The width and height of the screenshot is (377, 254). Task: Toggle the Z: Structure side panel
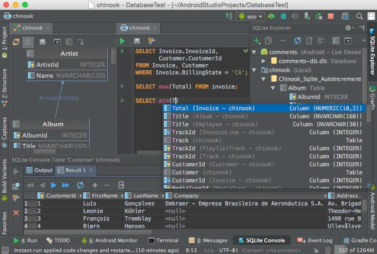coord(4,87)
